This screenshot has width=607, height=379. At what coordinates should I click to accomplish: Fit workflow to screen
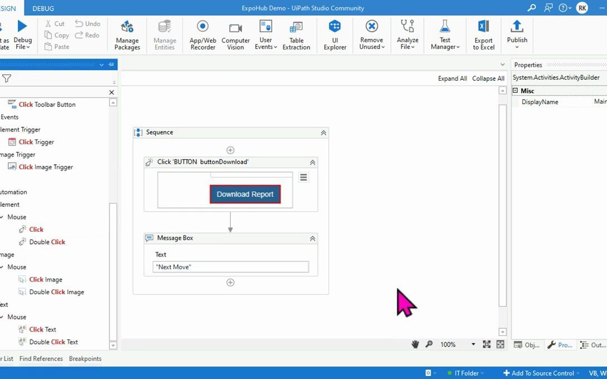point(486,344)
